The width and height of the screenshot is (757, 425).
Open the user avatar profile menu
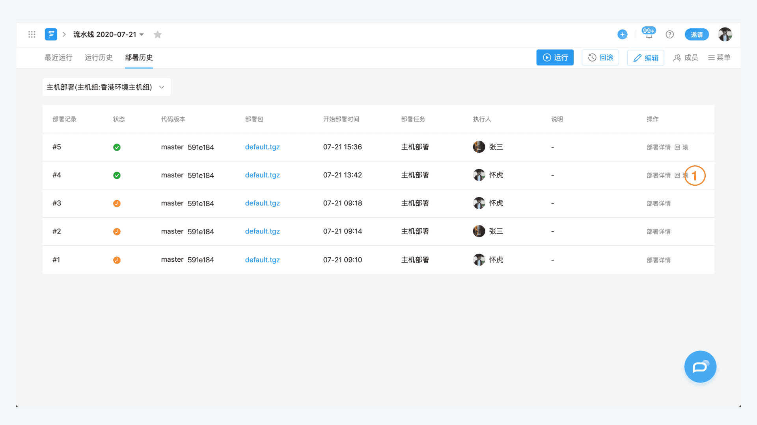(x=725, y=35)
